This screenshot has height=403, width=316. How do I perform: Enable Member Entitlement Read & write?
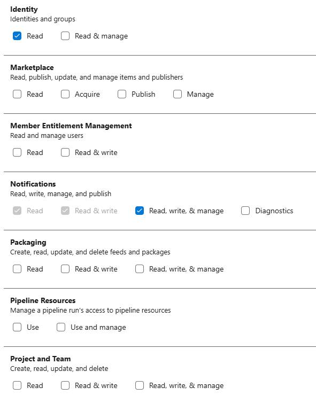point(65,152)
